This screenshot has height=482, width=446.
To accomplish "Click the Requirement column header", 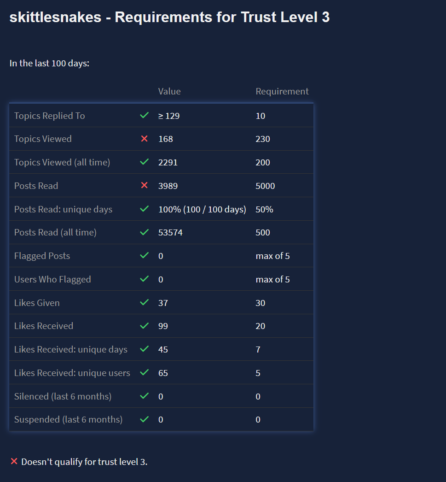I will [x=282, y=91].
